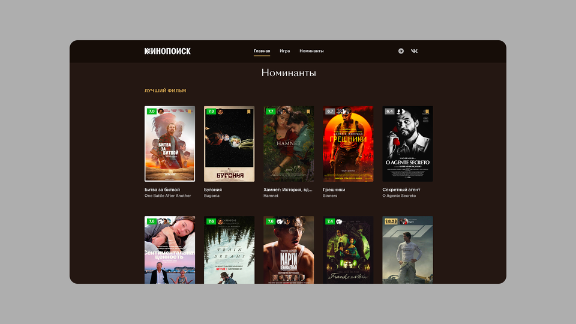Switch to the Игра tab

tap(284, 51)
